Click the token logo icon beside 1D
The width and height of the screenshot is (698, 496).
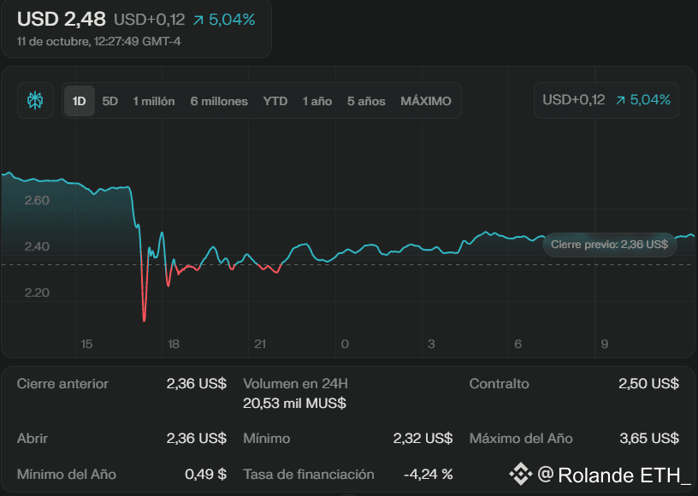click(x=35, y=101)
